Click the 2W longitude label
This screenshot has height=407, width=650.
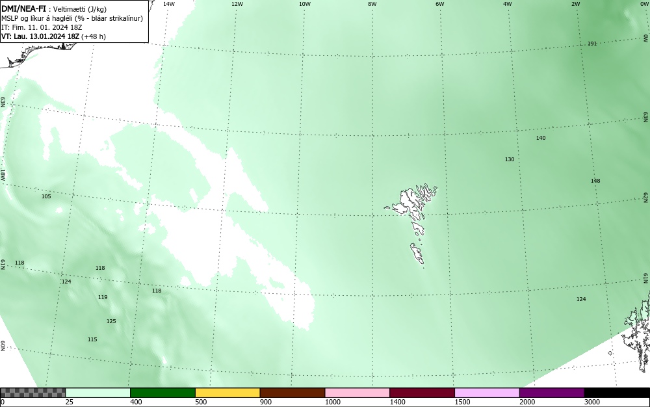[x=576, y=4]
